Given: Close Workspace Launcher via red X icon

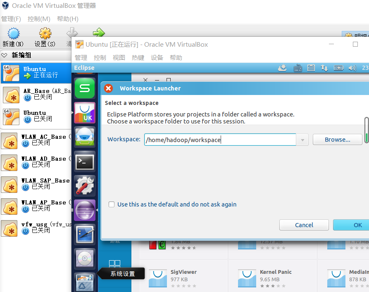Looking at the screenshot, I should pos(109,88).
